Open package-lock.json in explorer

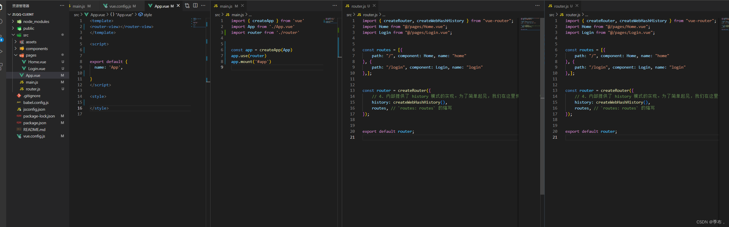click(x=38, y=116)
